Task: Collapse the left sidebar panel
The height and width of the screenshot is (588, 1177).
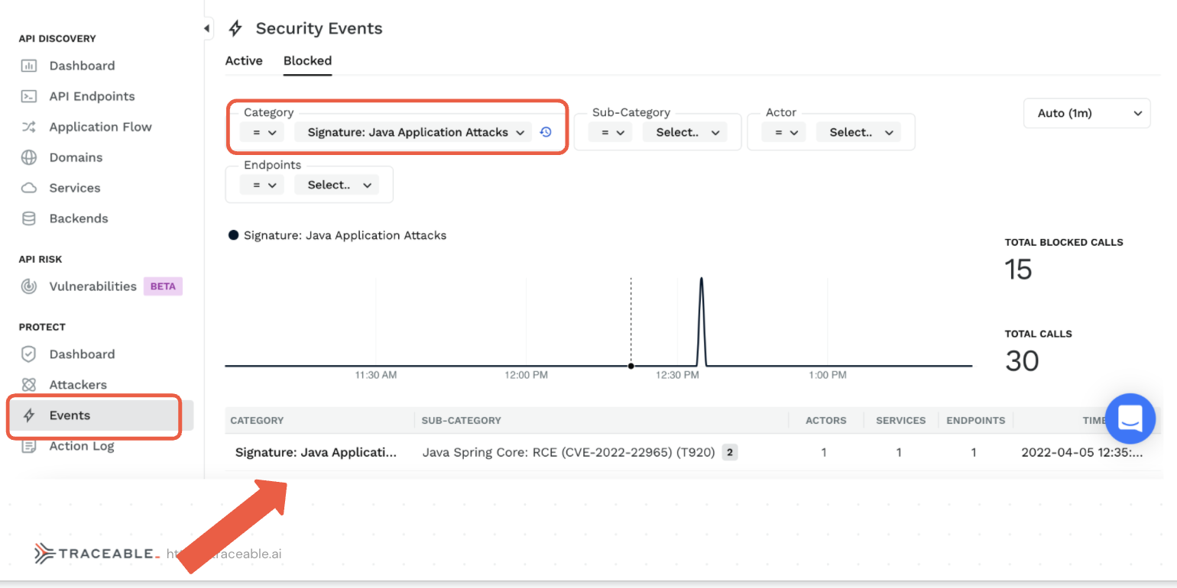Action: [x=206, y=28]
